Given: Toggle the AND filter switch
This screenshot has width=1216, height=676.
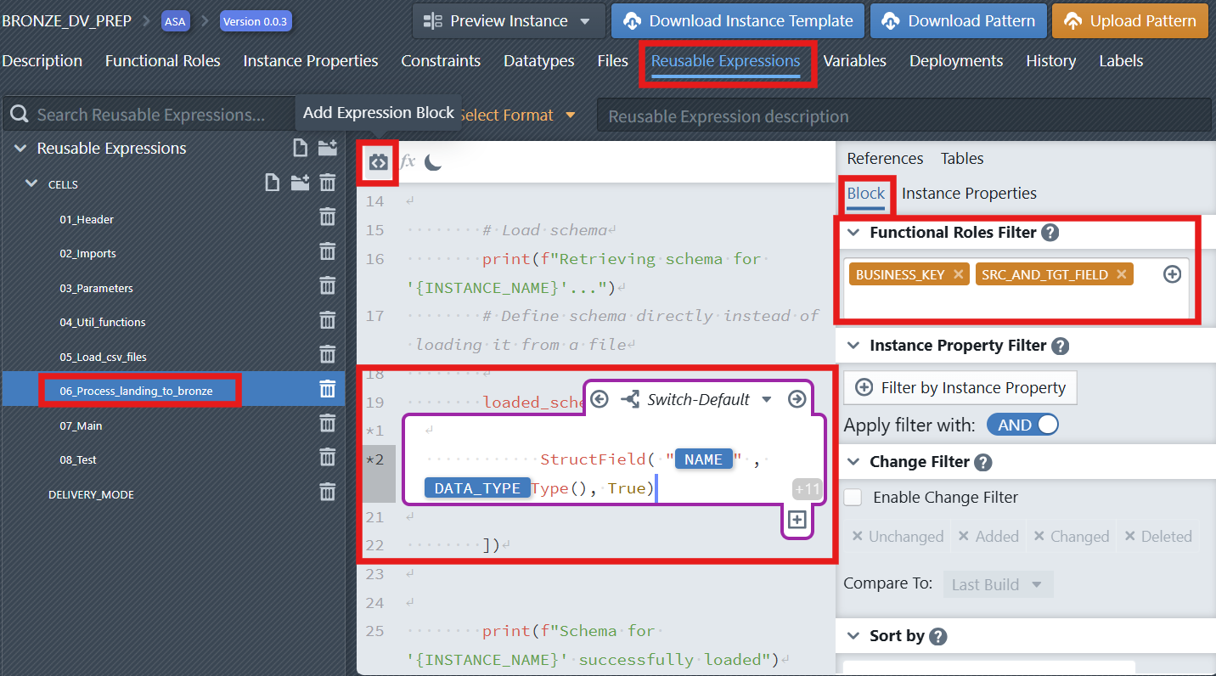Looking at the screenshot, I should (x=1022, y=425).
